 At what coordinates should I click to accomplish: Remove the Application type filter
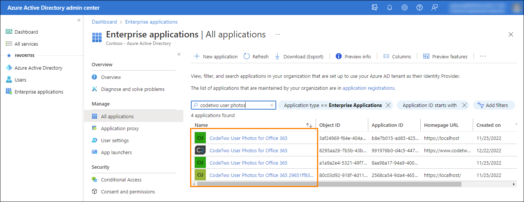tap(388, 105)
